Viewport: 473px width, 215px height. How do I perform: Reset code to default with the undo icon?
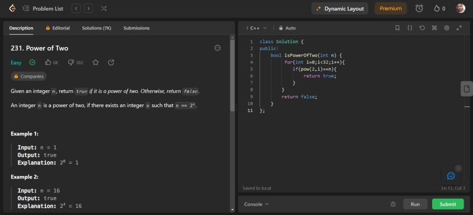[x=422, y=28]
